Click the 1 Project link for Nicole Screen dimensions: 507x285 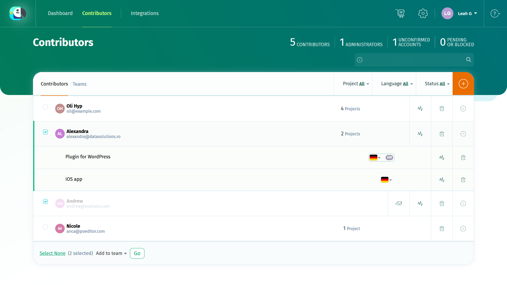pos(351,229)
